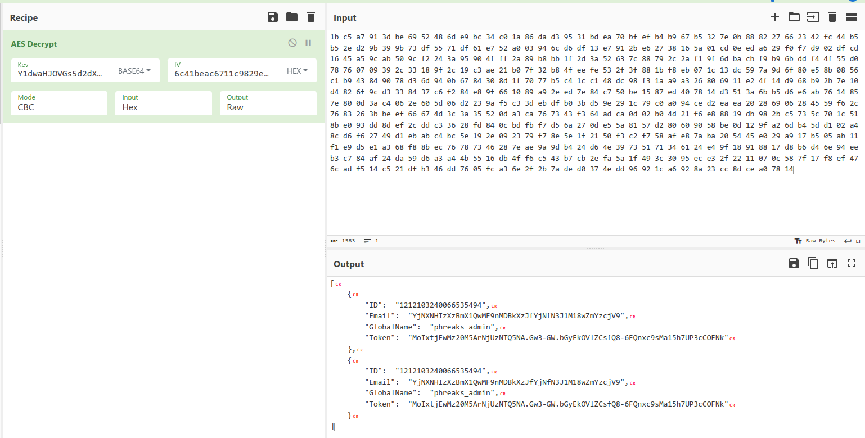This screenshot has height=438, width=865.
Task: Replace input with output icon
Action: 832,263
